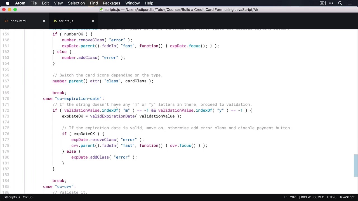Screen dimensions: 358x201
Task: Open the Packages menu
Action: pyautogui.click(x=111, y=3)
